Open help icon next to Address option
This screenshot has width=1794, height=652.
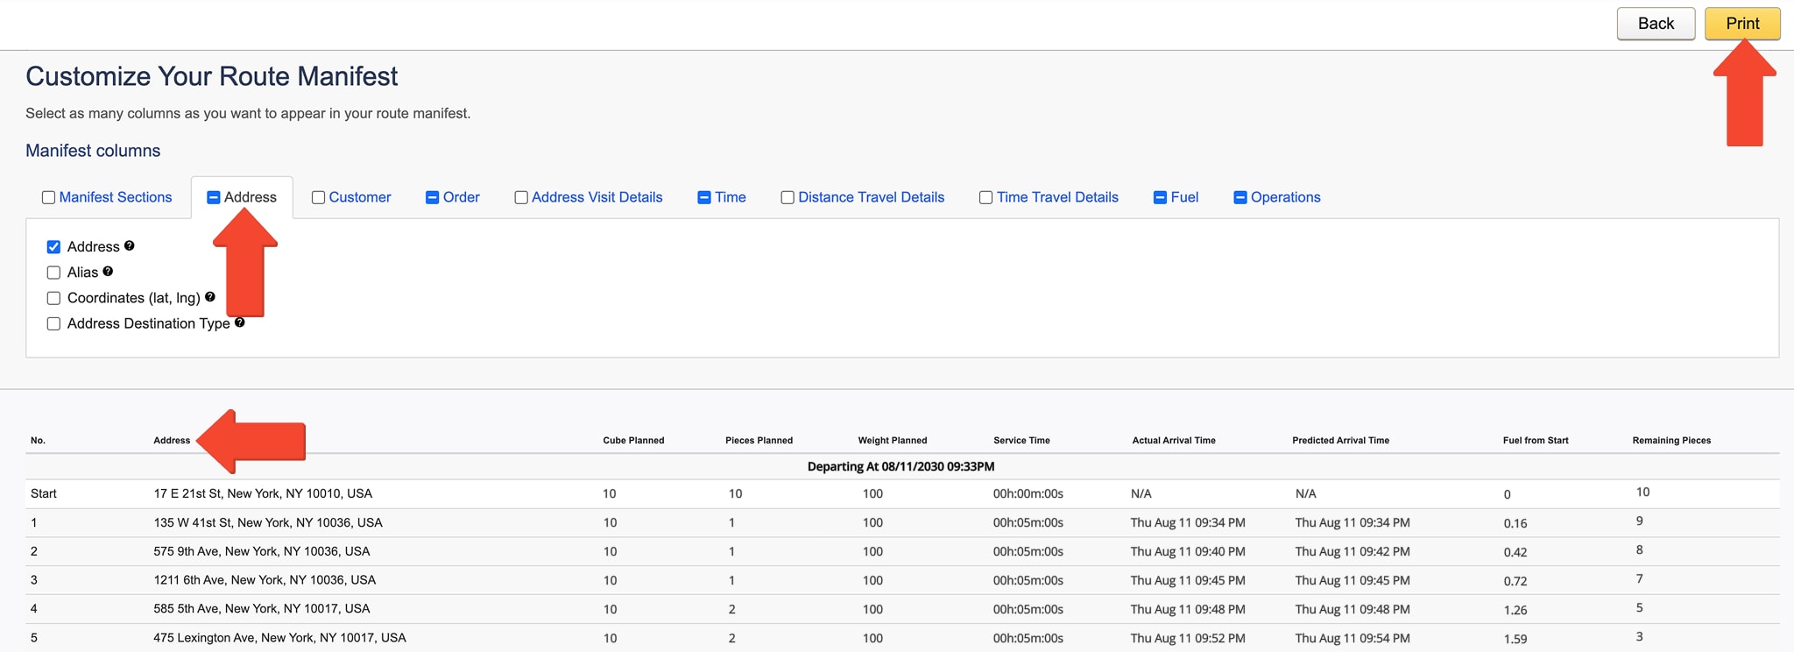pyautogui.click(x=130, y=245)
